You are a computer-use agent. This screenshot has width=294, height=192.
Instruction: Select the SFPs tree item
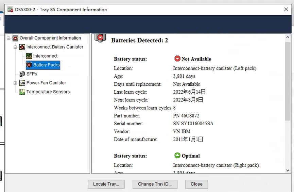tap(32, 74)
